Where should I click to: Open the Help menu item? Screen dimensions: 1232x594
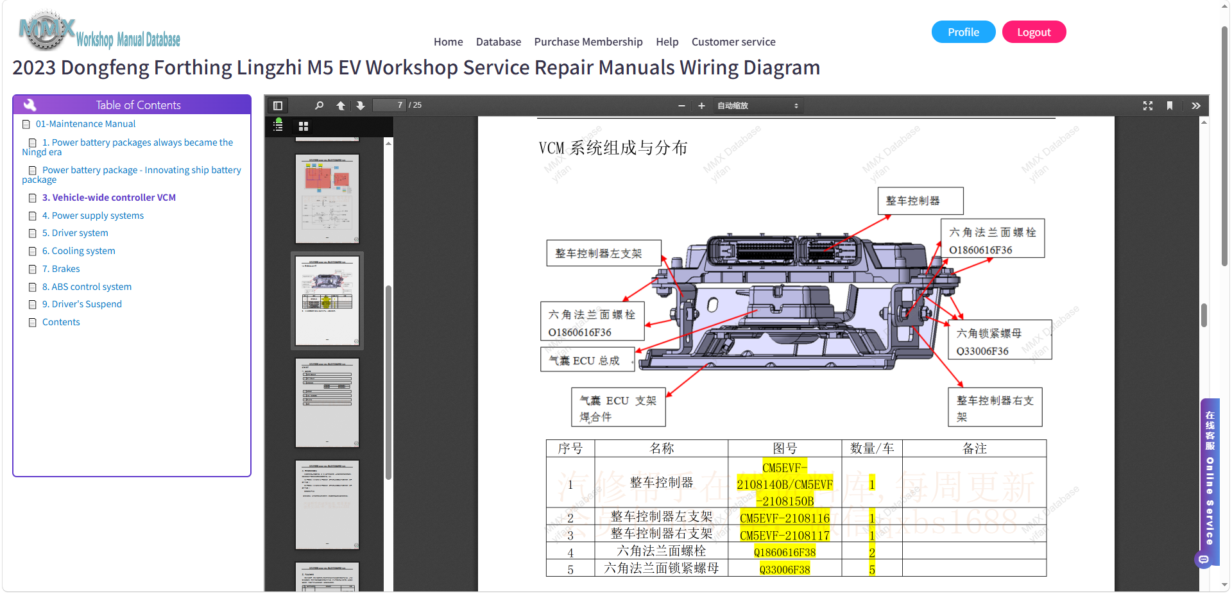click(x=667, y=42)
